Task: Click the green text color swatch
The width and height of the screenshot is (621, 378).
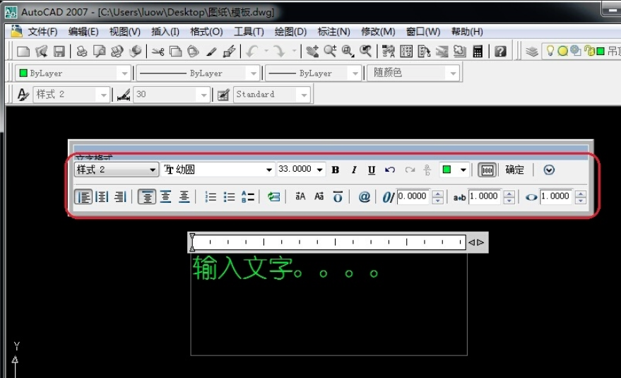Action: 446,170
